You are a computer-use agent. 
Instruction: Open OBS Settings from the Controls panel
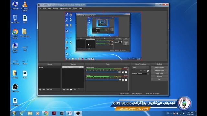tap(159, 76)
